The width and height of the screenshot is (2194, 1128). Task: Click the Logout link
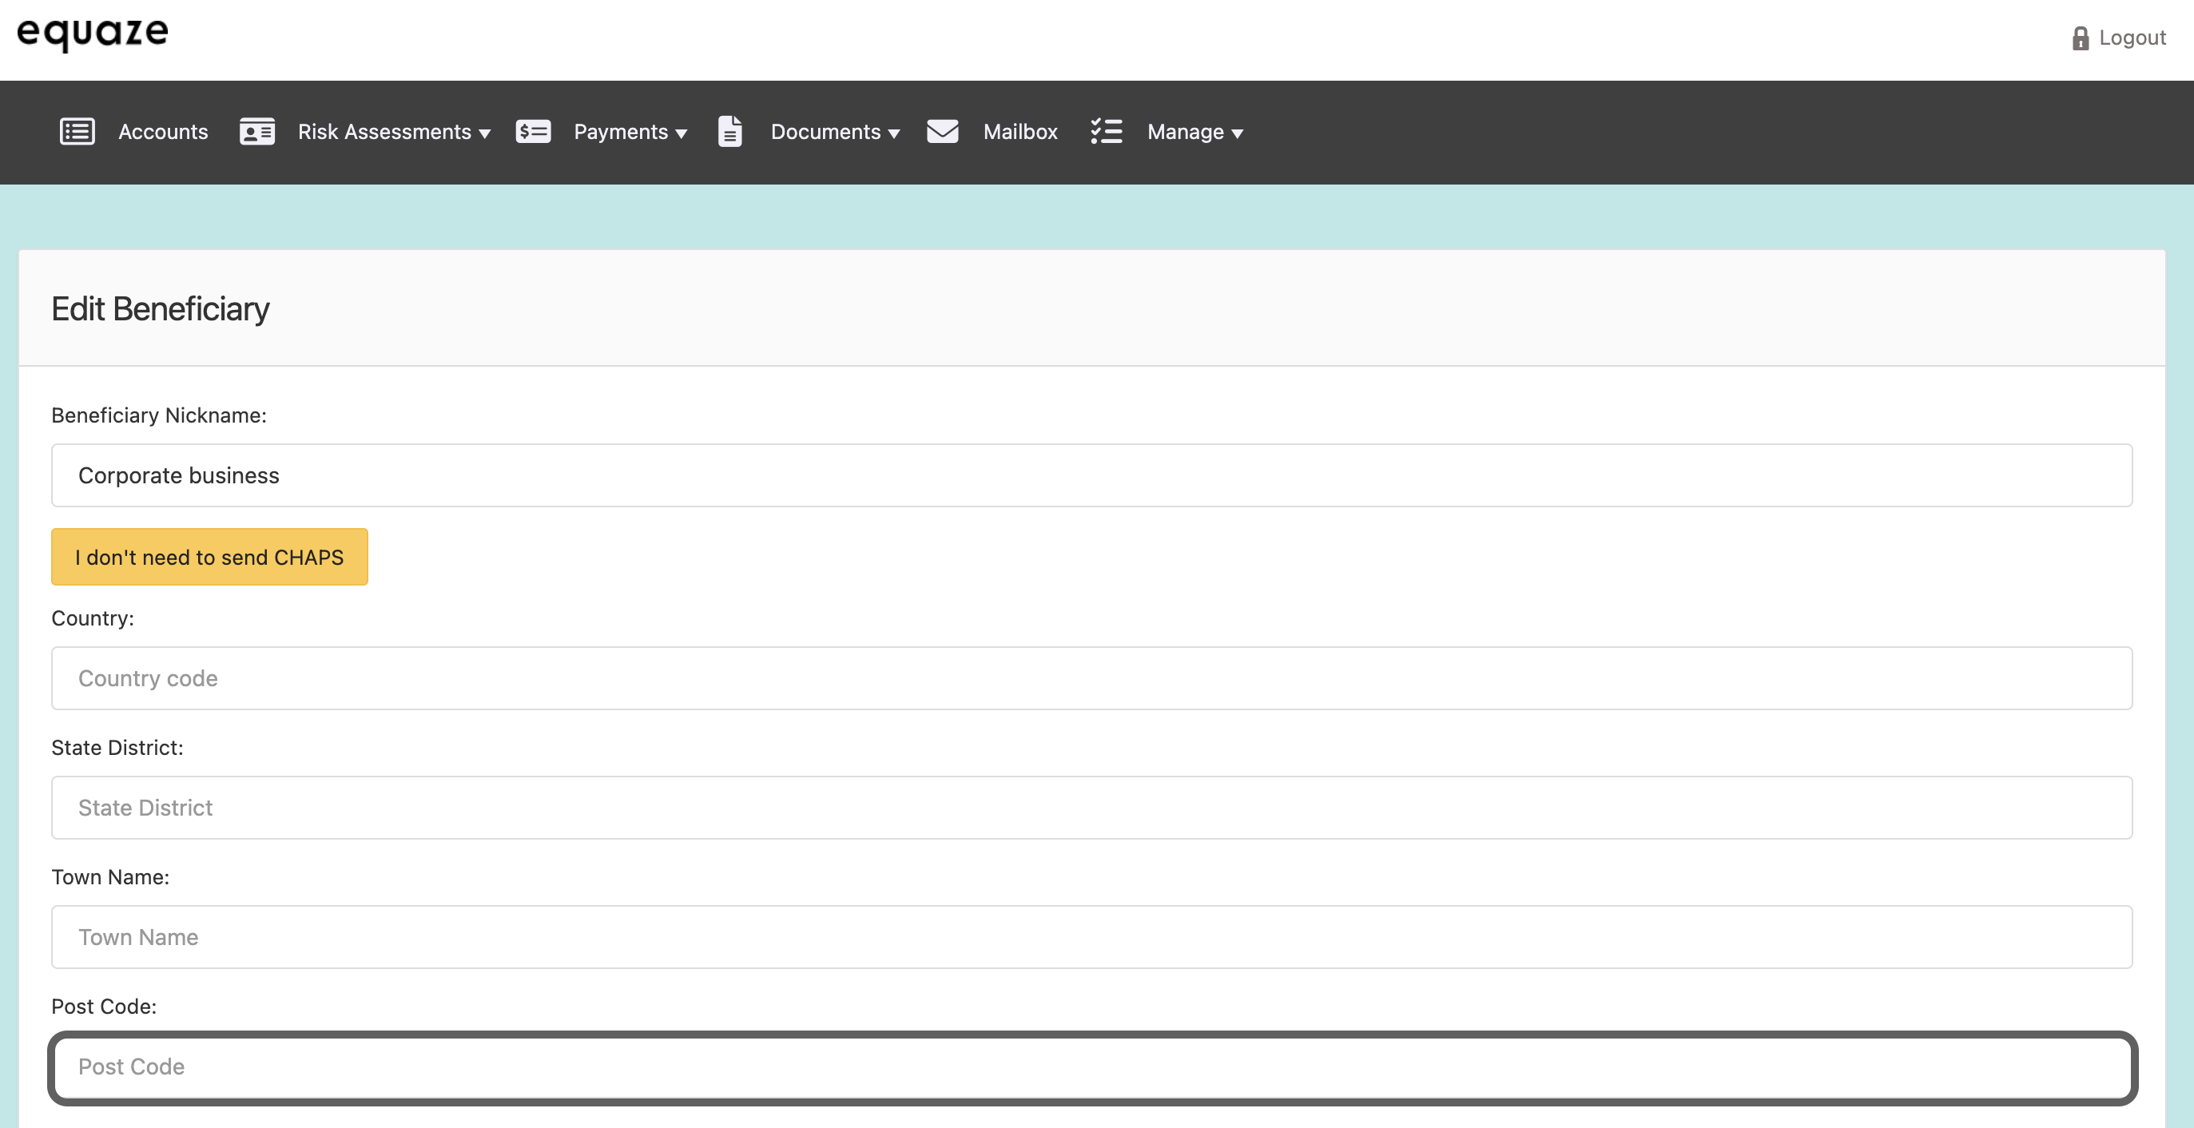pyautogui.click(x=2132, y=38)
